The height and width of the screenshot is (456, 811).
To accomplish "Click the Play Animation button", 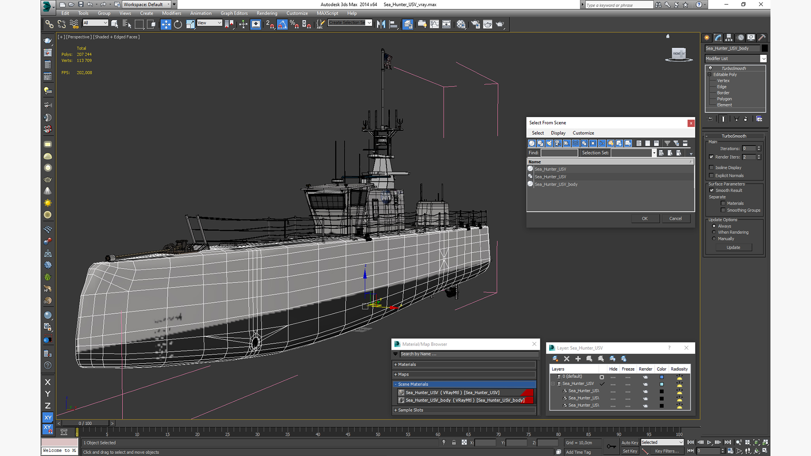I will point(709,442).
